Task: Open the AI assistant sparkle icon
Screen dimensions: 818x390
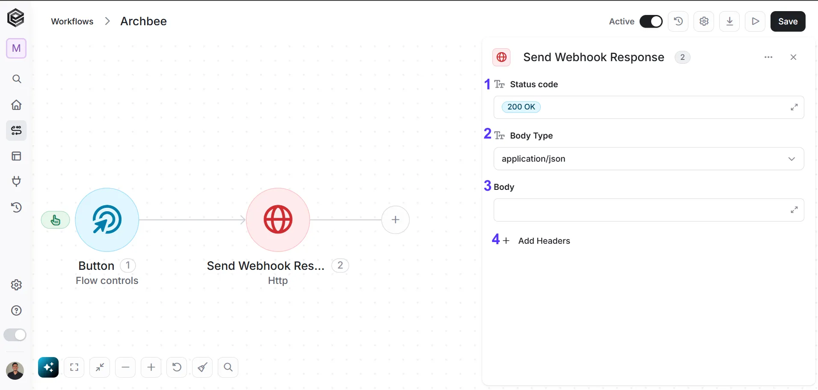Action: [48, 367]
